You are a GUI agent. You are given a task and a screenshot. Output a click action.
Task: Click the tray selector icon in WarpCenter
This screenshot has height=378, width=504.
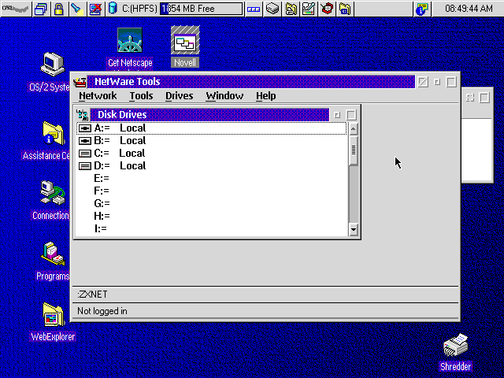click(x=254, y=9)
